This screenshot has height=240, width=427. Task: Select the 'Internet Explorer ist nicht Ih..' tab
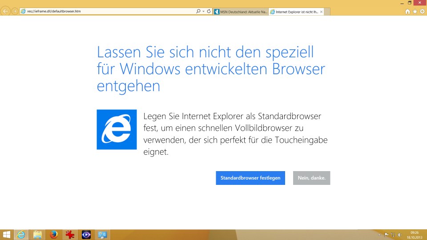tap(296, 12)
